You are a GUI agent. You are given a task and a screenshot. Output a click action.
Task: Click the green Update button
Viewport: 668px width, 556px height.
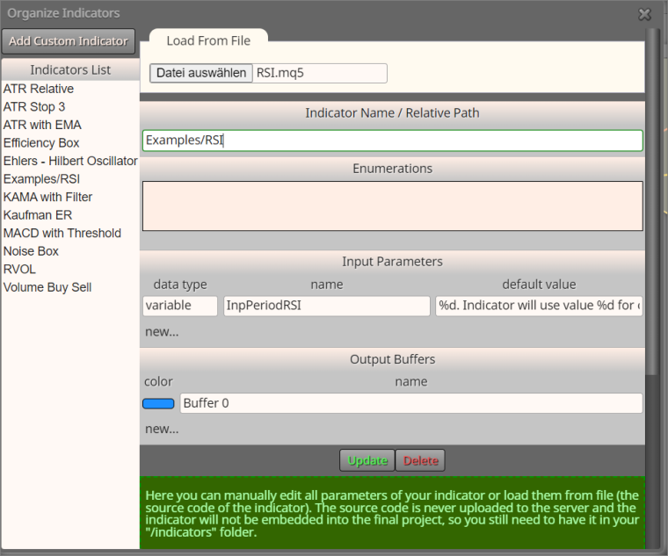[x=367, y=460]
